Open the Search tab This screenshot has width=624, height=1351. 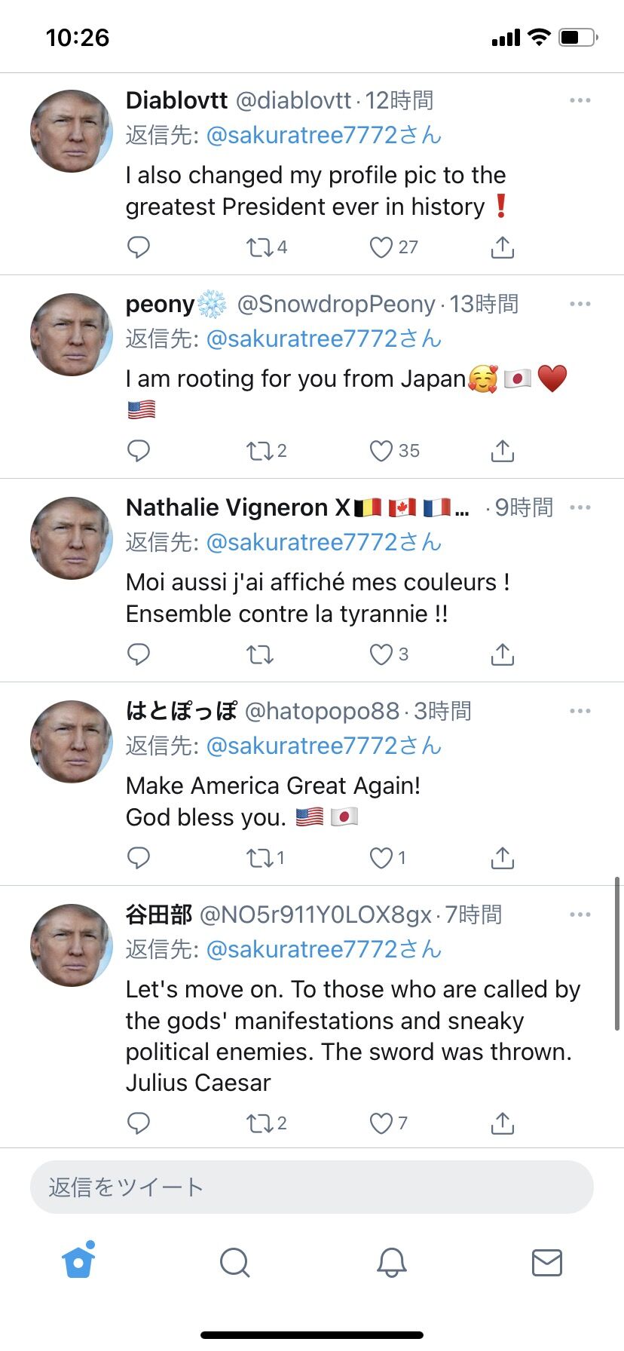click(234, 1262)
